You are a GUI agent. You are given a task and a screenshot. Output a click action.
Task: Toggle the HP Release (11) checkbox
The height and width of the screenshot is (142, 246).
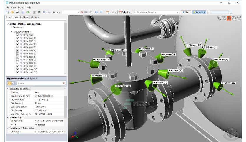[x=18, y=72]
